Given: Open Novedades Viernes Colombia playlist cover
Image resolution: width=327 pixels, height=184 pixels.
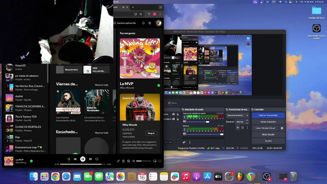Looking at the screenshot, I should tap(68, 102).
